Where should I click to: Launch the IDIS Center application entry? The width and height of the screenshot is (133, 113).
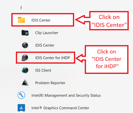[45, 45]
